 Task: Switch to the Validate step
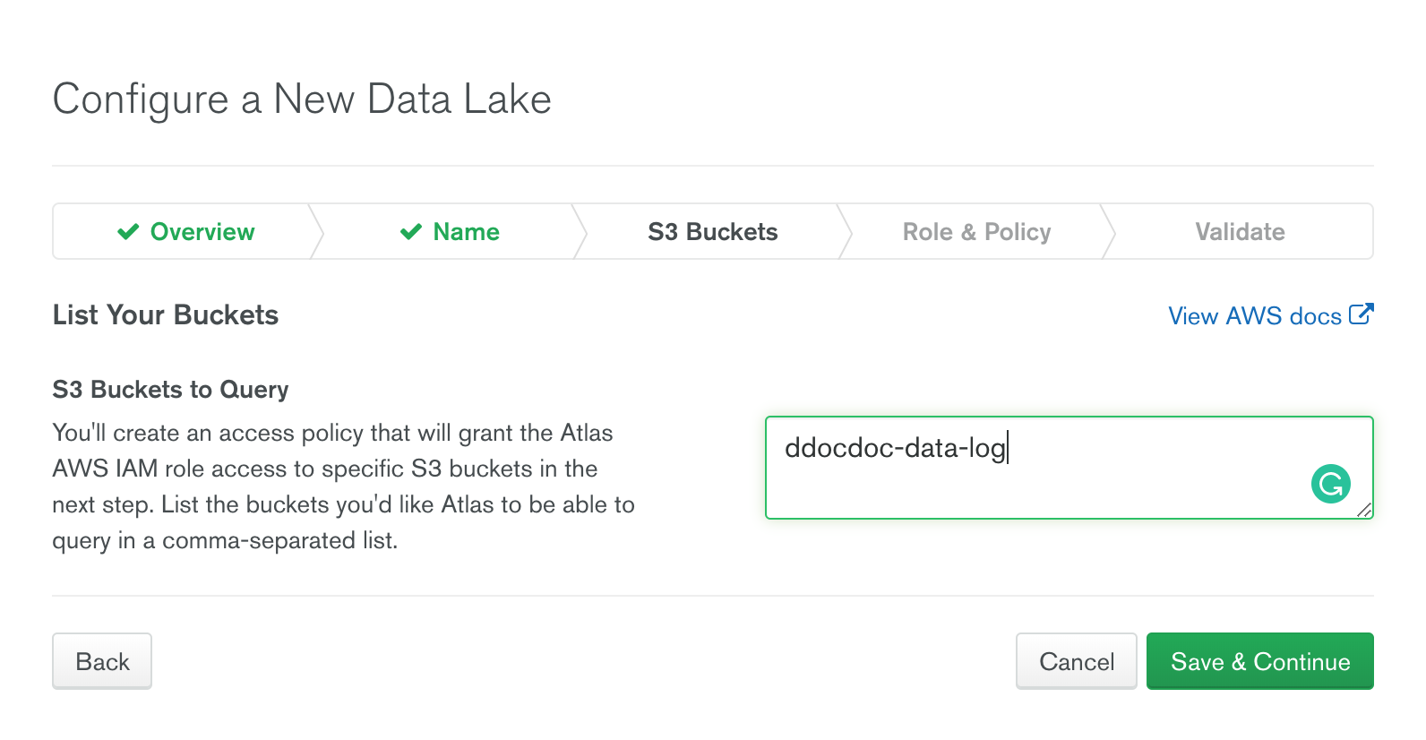(x=1240, y=232)
